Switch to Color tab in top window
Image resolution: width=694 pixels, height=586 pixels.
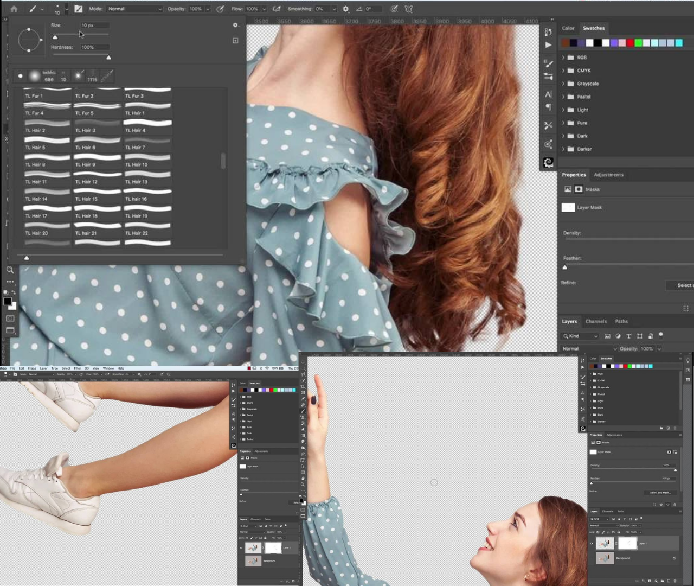tap(568, 28)
